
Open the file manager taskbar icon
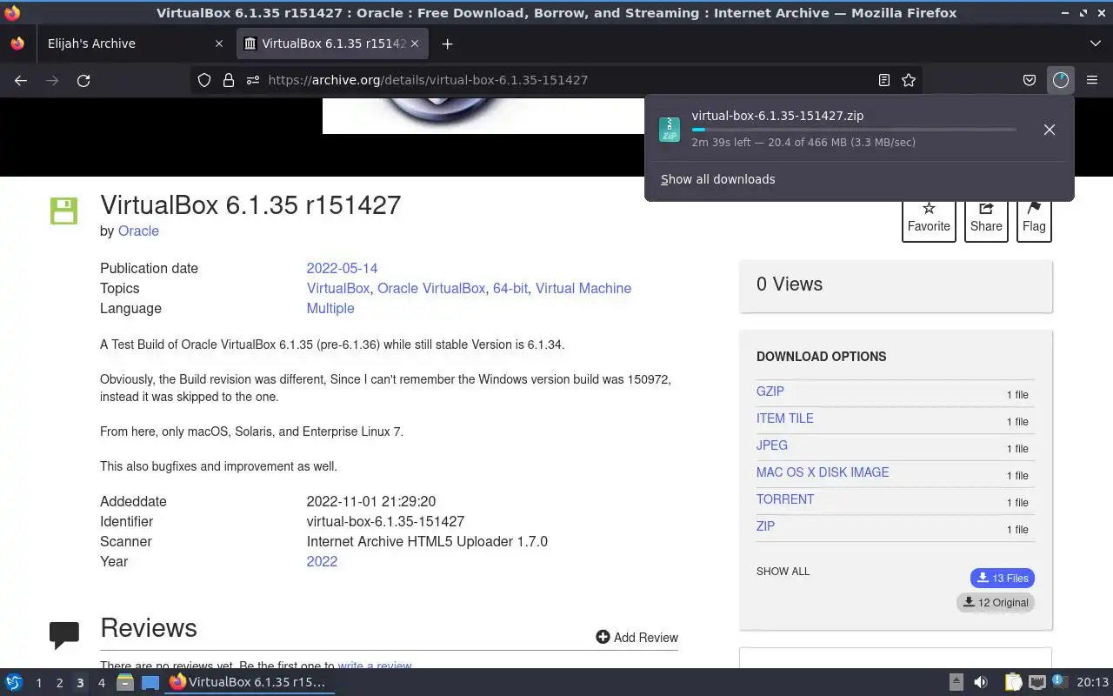(x=125, y=683)
